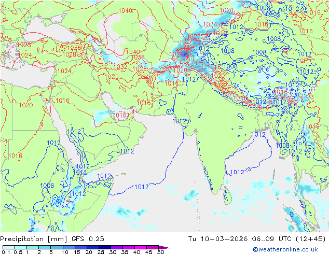Choose the 15–20 mm blue legend swatch
Viewport: 329px width, 254px height.
(80, 247)
